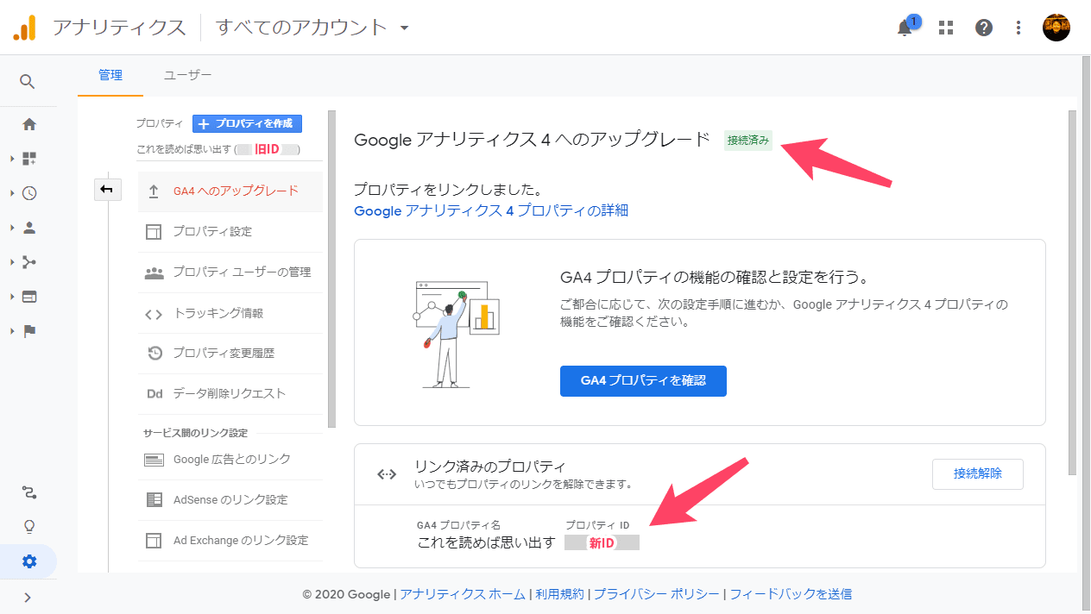Open the Conversions flag icon
This screenshot has width=1091, height=614.
click(29, 331)
